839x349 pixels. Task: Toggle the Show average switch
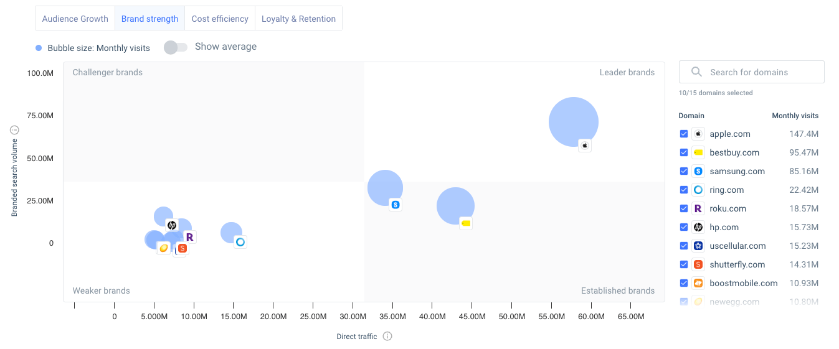(x=175, y=47)
